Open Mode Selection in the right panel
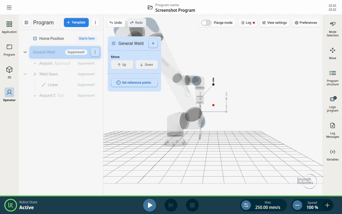Screen dimensions: 342x214 point(333,29)
